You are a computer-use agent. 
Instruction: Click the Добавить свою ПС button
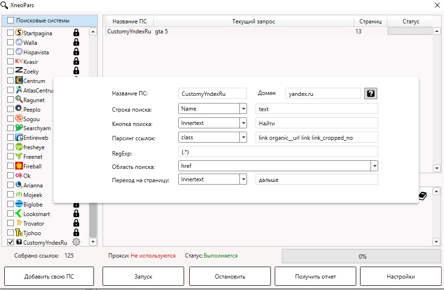[x=49, y=277]
